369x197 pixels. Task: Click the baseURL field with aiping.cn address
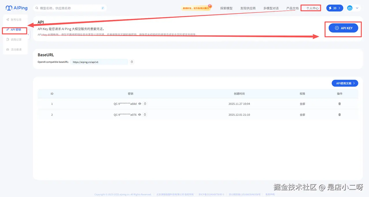[99, 62]
